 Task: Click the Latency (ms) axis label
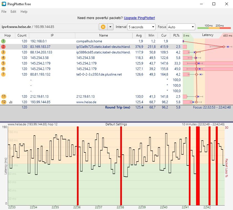tap(6, 166)
